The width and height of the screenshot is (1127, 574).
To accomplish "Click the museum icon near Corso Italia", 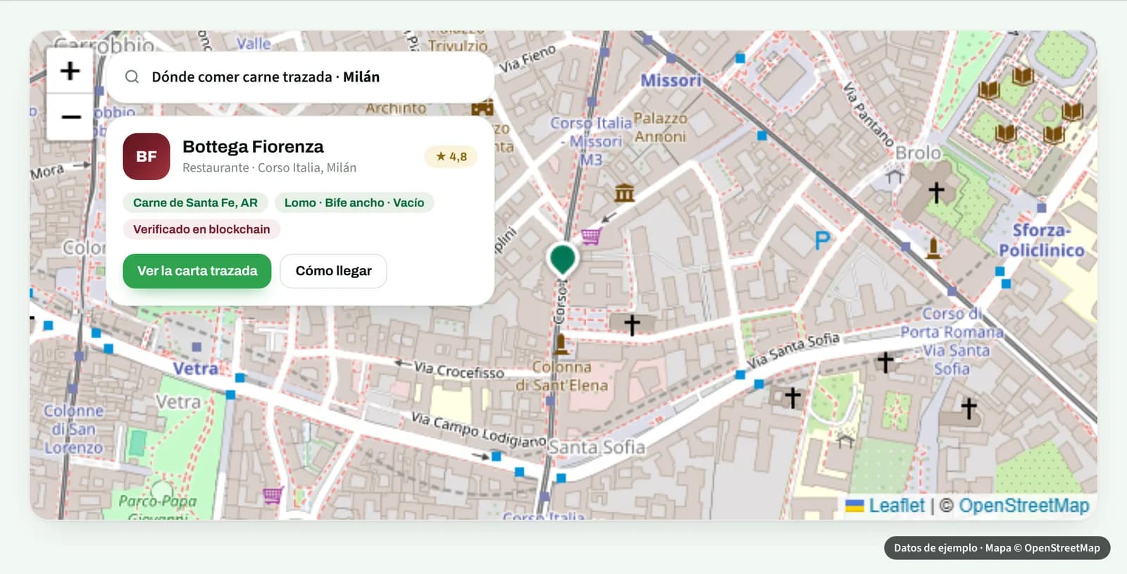I will coord(624,192).
